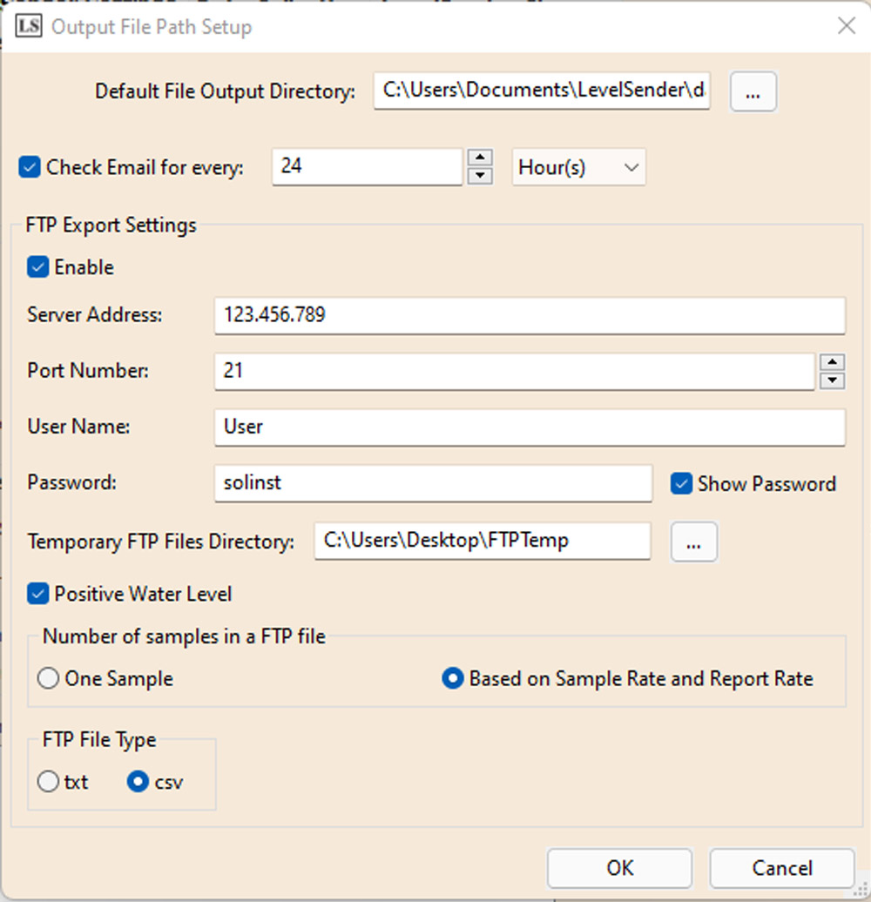The height and width of the screenshot is (902, 871).
Task: Confirm settings with the OK button
Action: pos(618,867)
